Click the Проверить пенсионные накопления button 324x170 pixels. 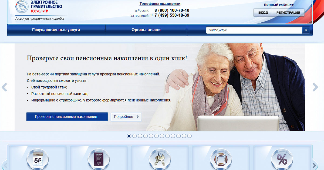67,117
